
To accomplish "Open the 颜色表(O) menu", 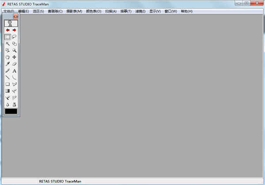I will click(x=94, y=12).
